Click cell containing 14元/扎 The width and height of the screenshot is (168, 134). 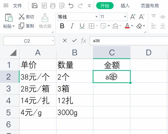point(38,100)
